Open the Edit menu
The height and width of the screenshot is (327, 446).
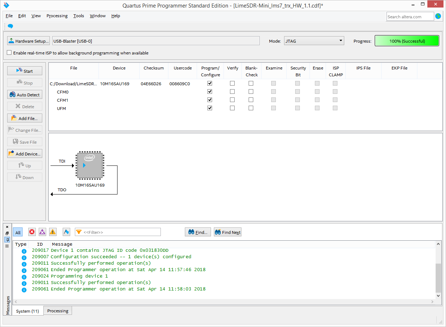(22, 16)
